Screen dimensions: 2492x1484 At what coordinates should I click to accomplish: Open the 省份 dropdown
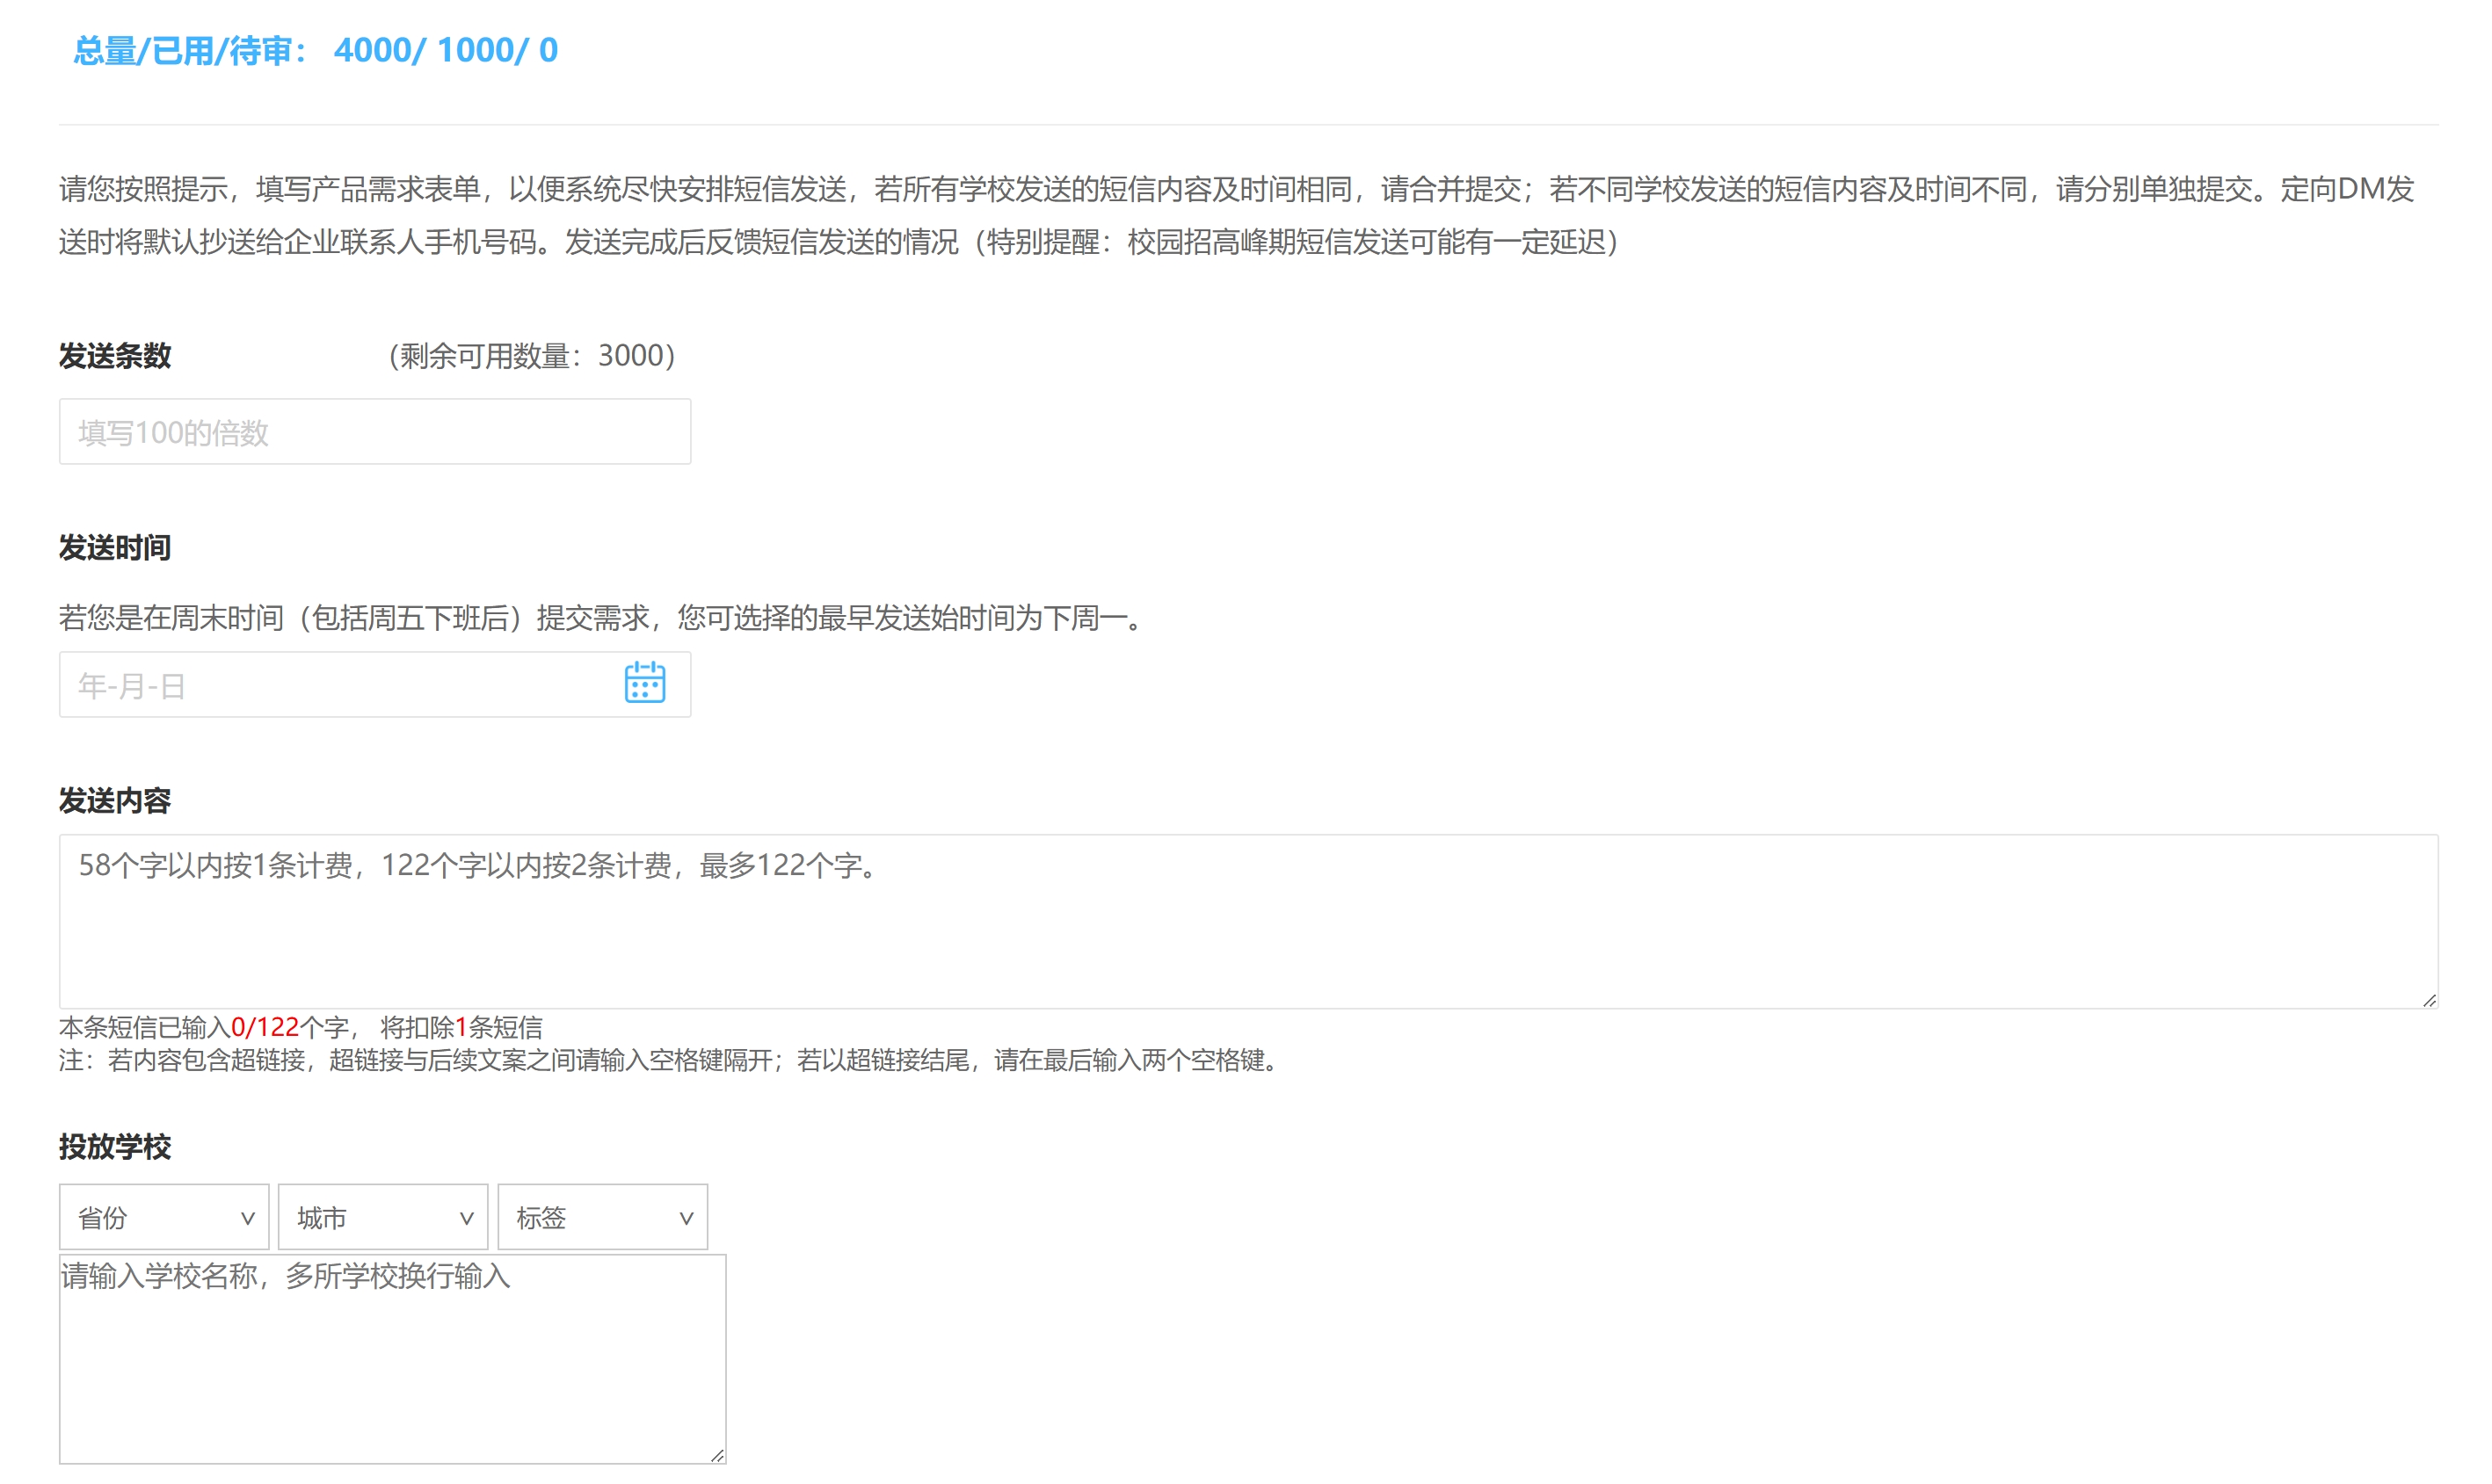click(164, 1217)
